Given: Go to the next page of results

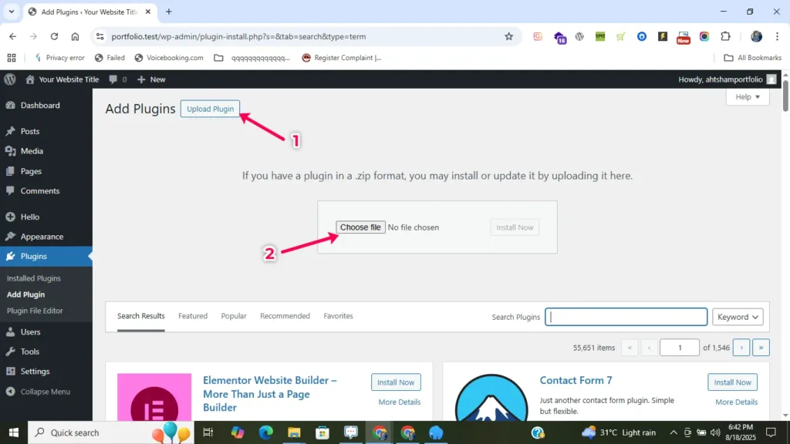Looking at the screenshot, I should [741, 348].
